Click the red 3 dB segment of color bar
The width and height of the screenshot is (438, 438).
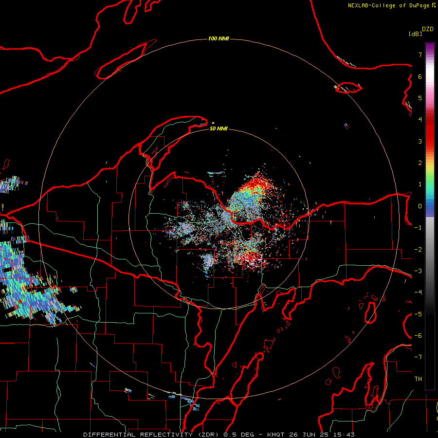[x=430, y=142]
